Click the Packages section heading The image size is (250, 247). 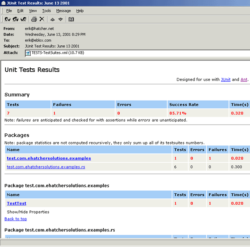(17, 135)
